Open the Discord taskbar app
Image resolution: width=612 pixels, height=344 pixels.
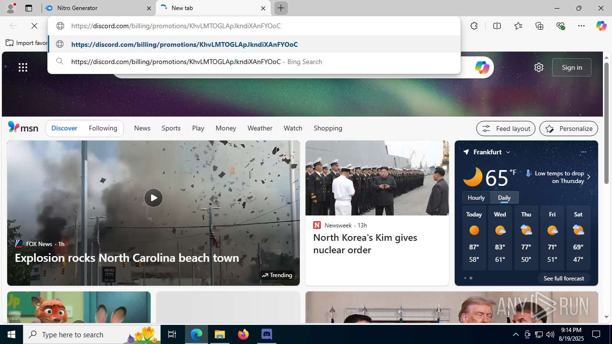pos(267,334)
